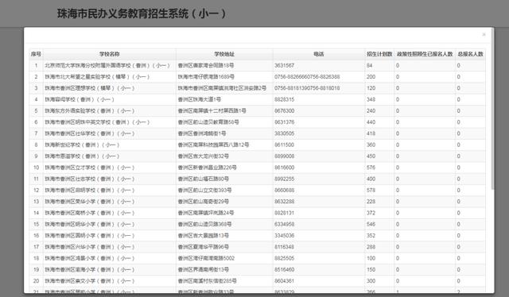Viewport: 509px width, 297px height.
Task: Click enrollment plan value 450
Action: 371,156
